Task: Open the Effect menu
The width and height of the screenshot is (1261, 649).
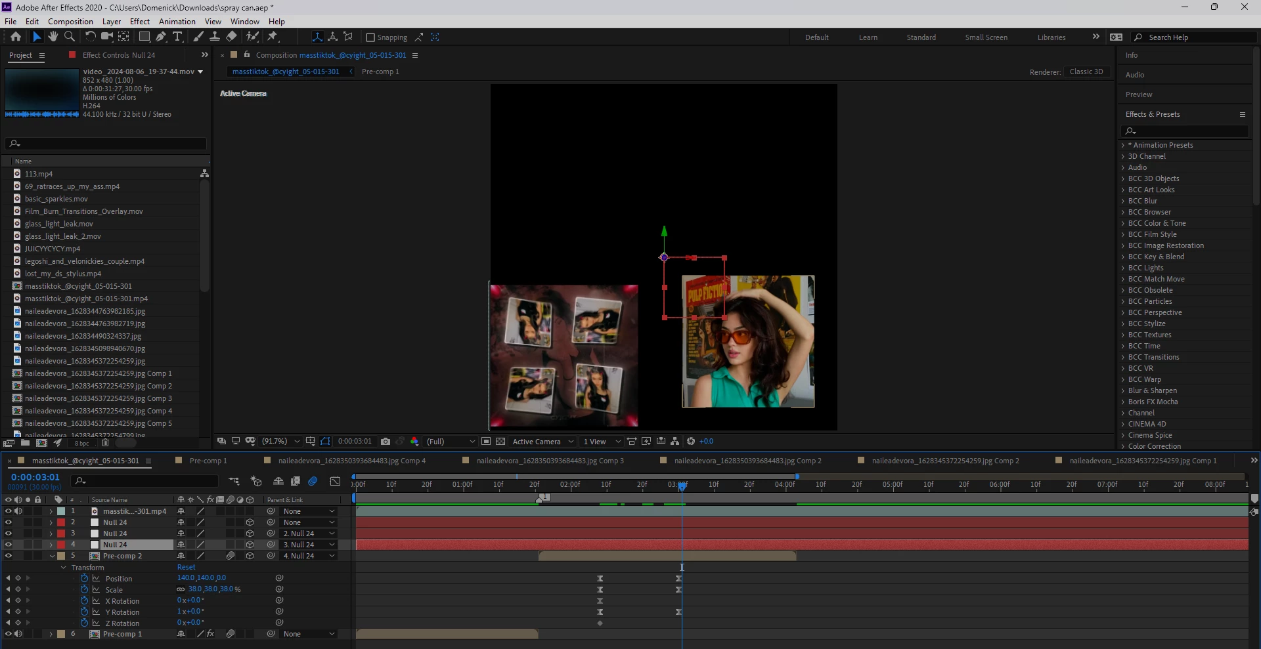Action: coord(140,22)
